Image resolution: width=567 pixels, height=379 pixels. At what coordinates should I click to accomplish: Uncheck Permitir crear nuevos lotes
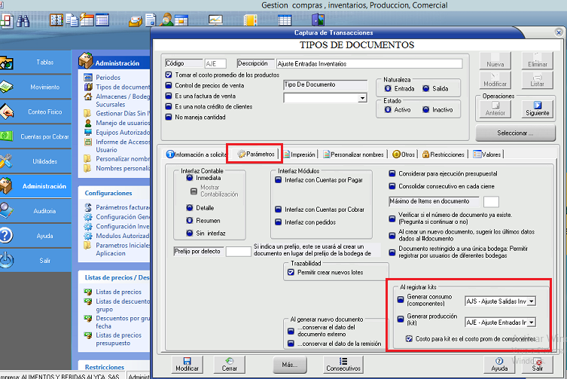coord(291,272)
